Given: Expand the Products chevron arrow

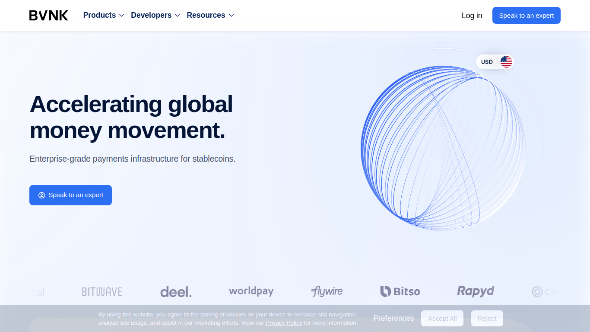Looking at the screenshot, I should [x=122, y=16].
